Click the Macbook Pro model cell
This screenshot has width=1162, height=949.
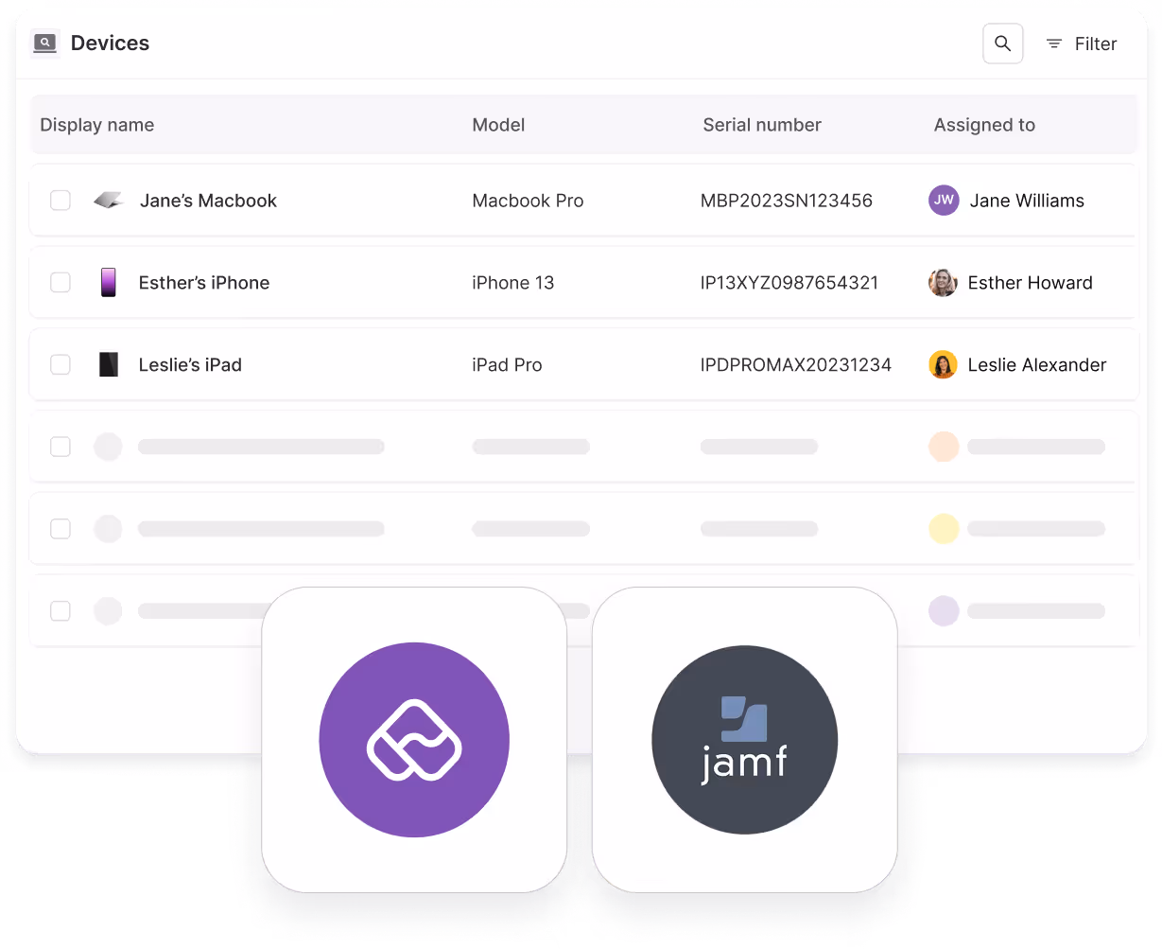coord(528,201)
